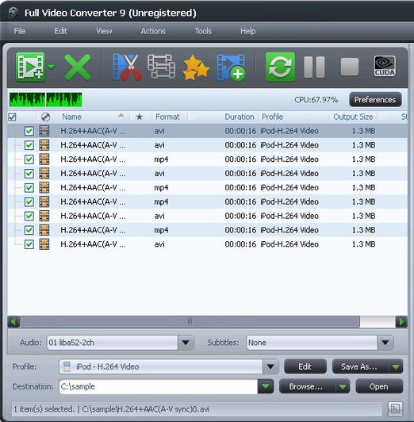This screenshot has width=414, height=422.
Task: Click the Merge film strips icon
Action: [x=162, y=67]
